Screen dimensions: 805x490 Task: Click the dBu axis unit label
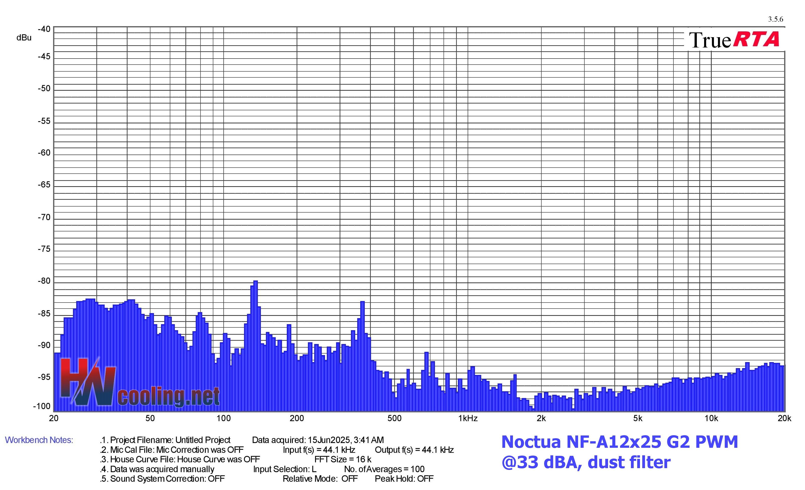(24, 38)
